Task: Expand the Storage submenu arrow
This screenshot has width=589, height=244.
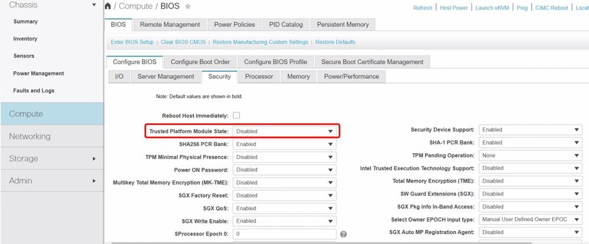Action: (x=94, y=159)
